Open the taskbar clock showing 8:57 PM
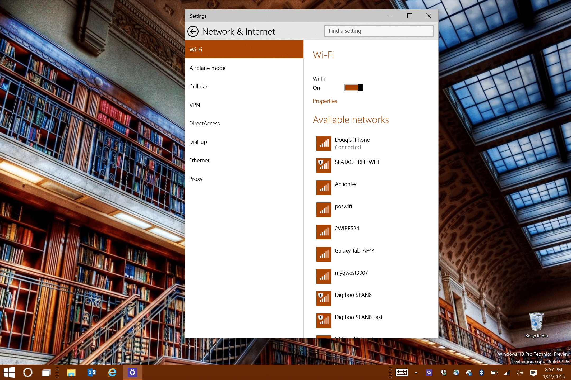571x380 pixels. 554,373
